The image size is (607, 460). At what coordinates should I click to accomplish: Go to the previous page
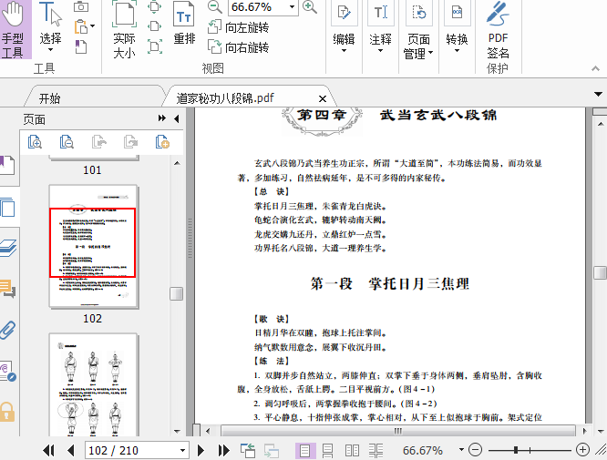pos(70,450)
